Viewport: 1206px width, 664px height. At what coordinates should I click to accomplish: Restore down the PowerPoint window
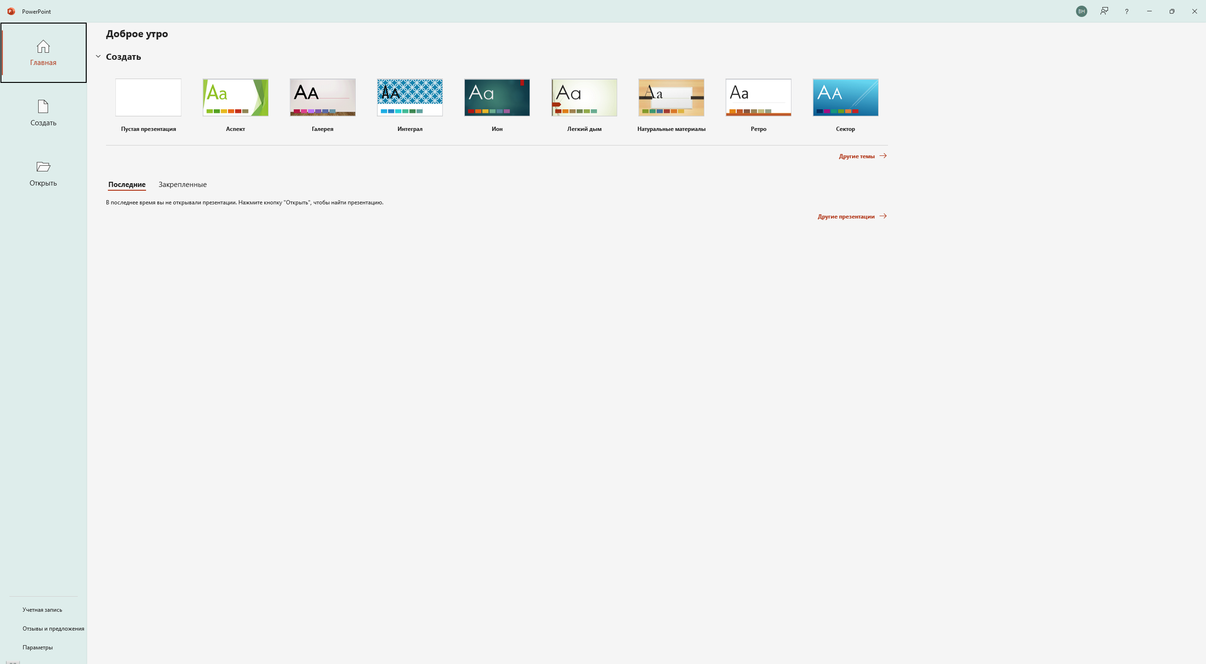pos(1172,11)
